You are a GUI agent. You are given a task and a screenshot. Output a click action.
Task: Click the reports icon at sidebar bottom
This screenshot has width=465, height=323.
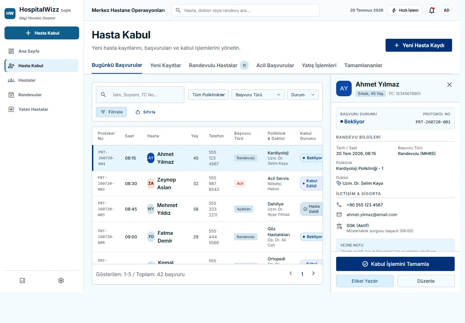[22, 280]
